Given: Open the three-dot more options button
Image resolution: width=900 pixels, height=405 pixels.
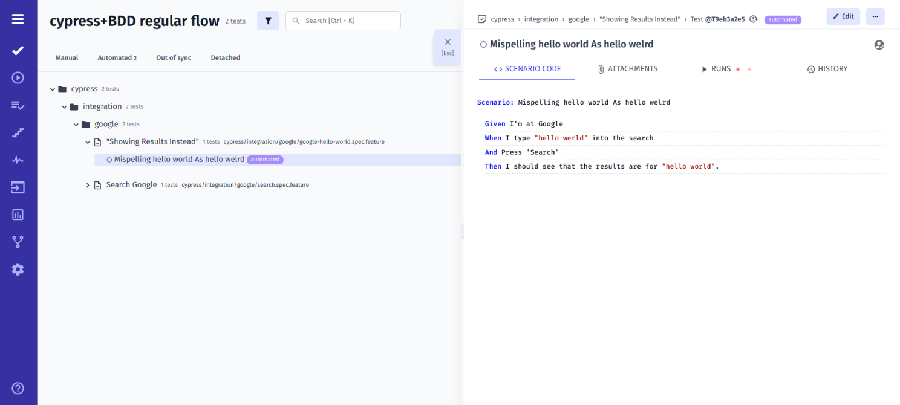Looking at the screenshot, I should (x=875, y=16).
